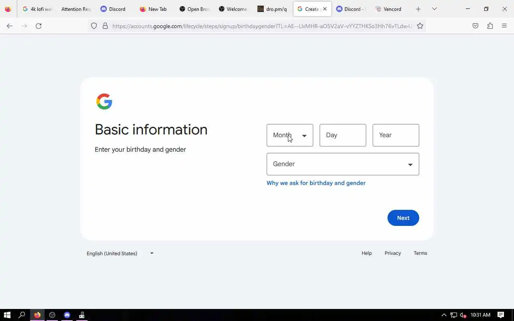Click the Google logo on signup card
The height and width of the screenshot is (321, 514).
104,102
